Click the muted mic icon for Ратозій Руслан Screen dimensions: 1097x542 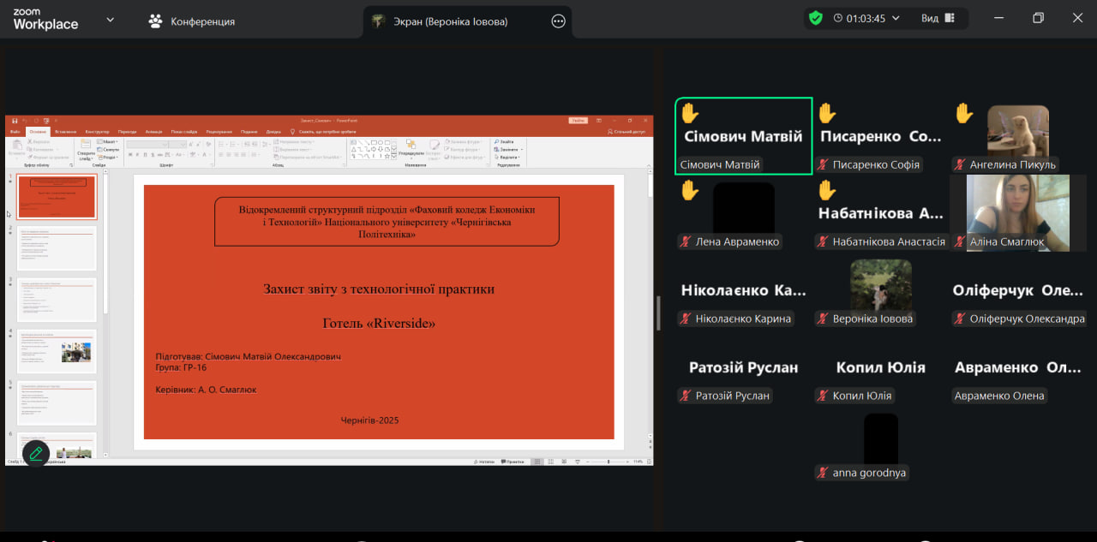[686, 396]
